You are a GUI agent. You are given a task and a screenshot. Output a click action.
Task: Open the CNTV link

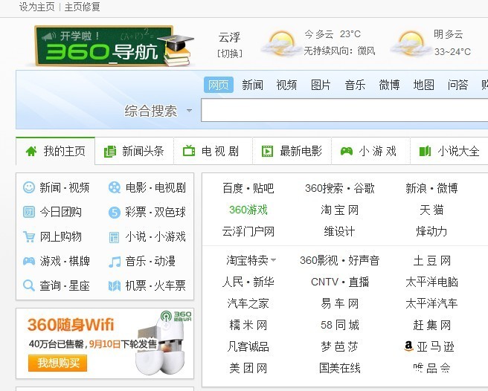324,282
